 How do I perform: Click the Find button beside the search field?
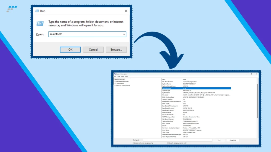[219, 140]
